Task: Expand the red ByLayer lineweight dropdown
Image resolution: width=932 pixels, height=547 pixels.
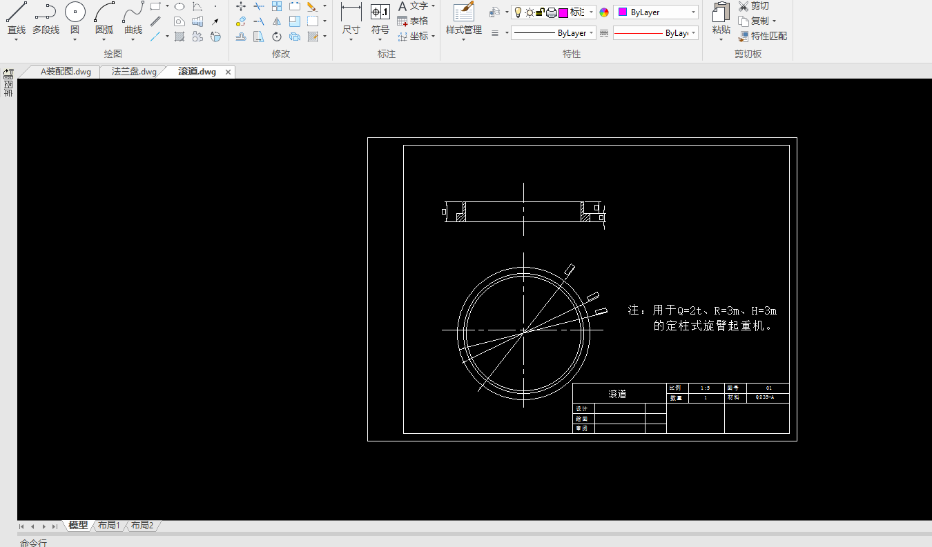Action: pyautogui.click(x=655, y=33)
